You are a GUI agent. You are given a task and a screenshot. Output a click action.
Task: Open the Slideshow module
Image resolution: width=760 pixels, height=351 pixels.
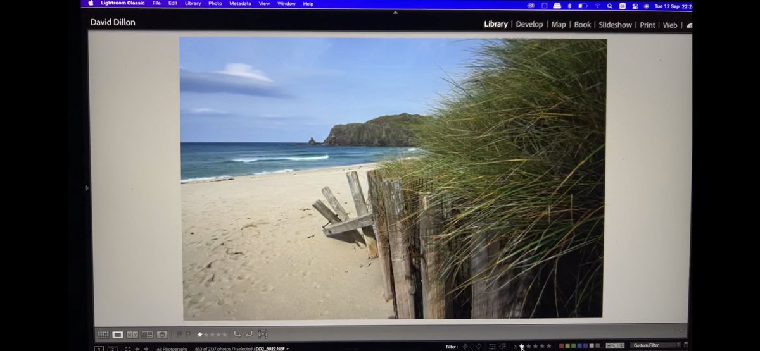point(616,25)
